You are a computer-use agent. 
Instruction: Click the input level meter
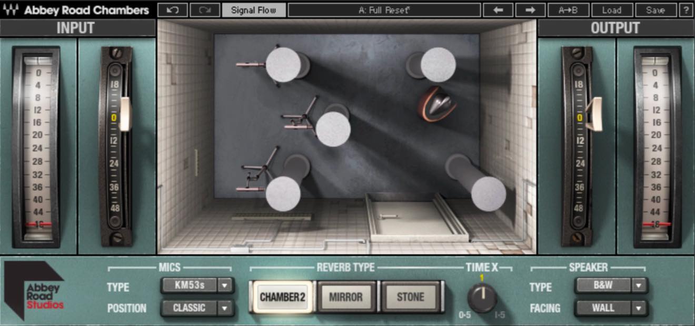point(37,146)
